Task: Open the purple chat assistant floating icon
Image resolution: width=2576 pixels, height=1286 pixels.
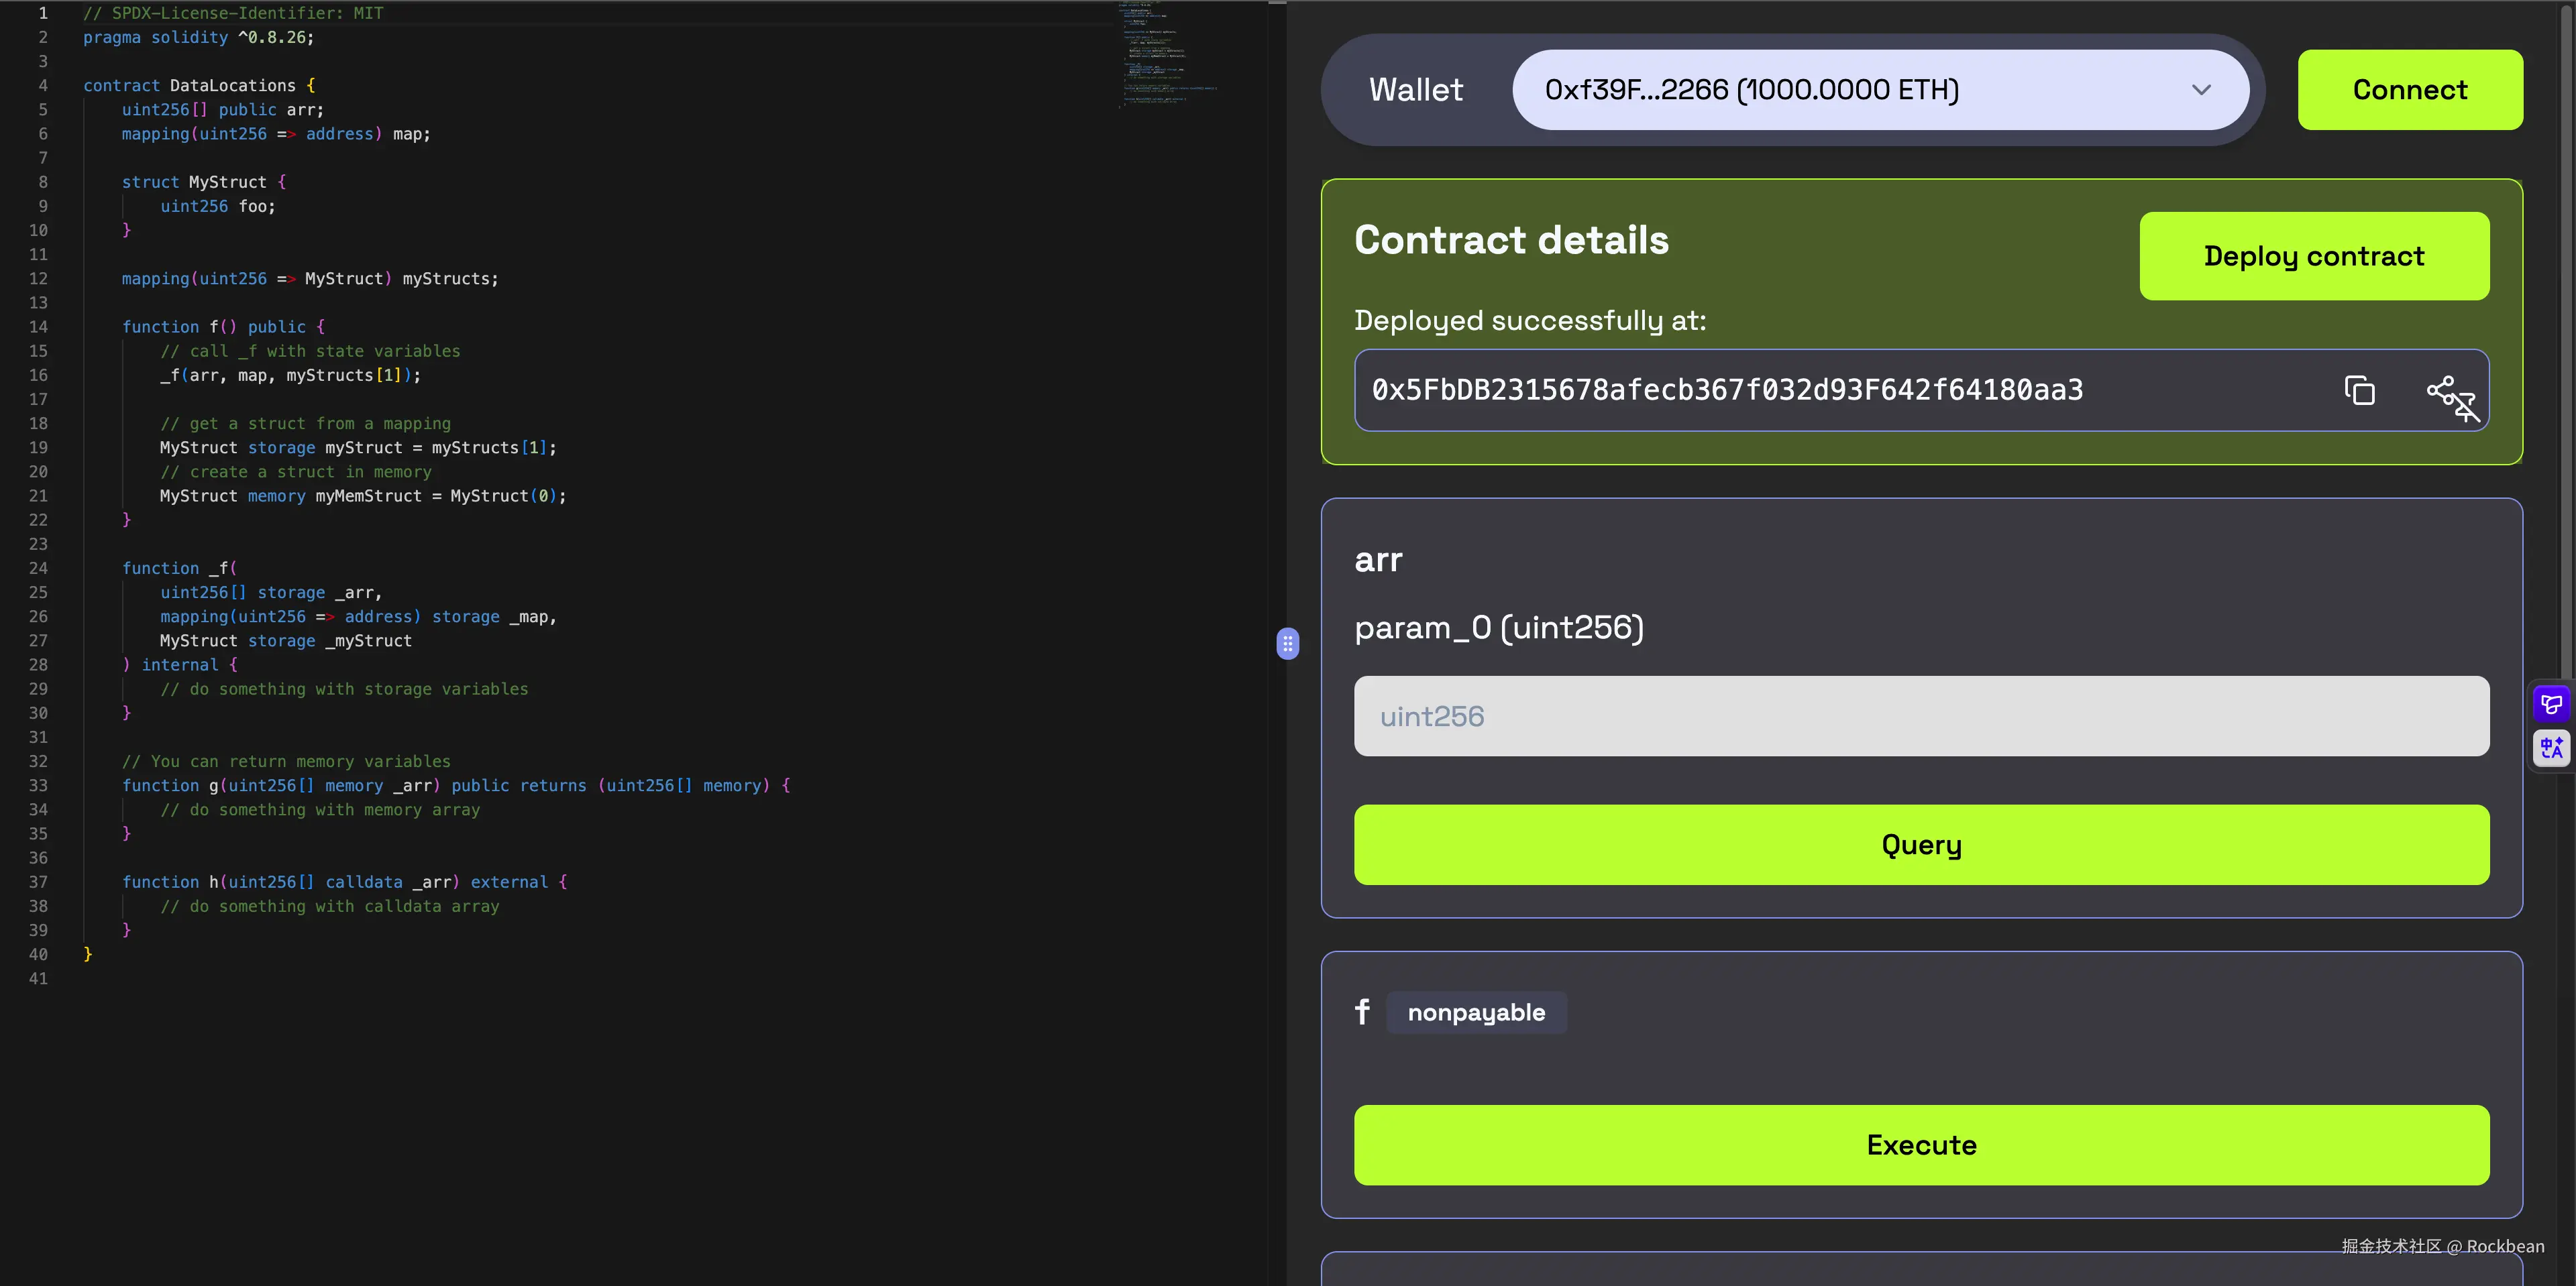Action: [2551, 705]
